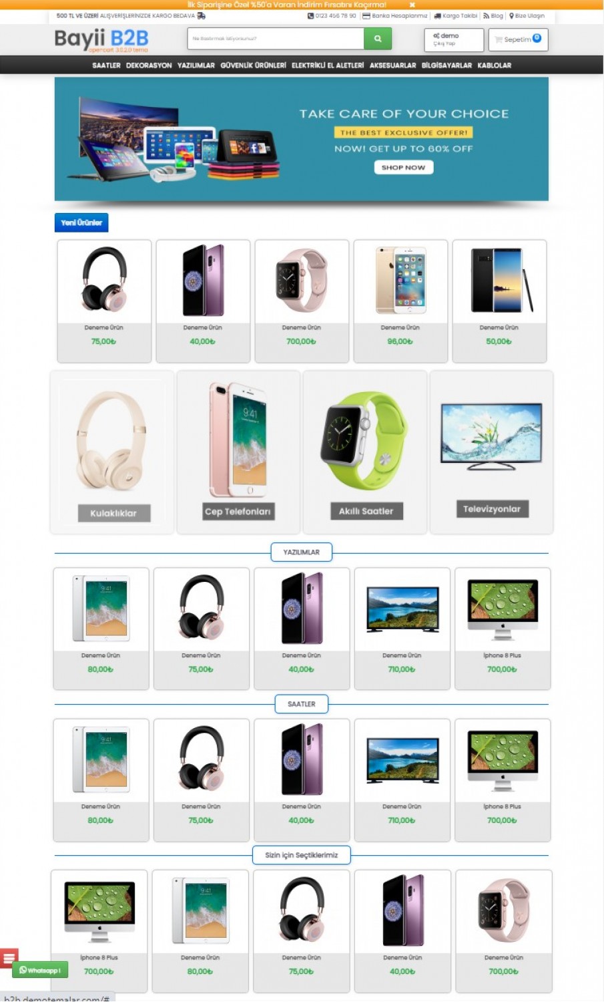Click Bize Ulaşın location link

527,15
